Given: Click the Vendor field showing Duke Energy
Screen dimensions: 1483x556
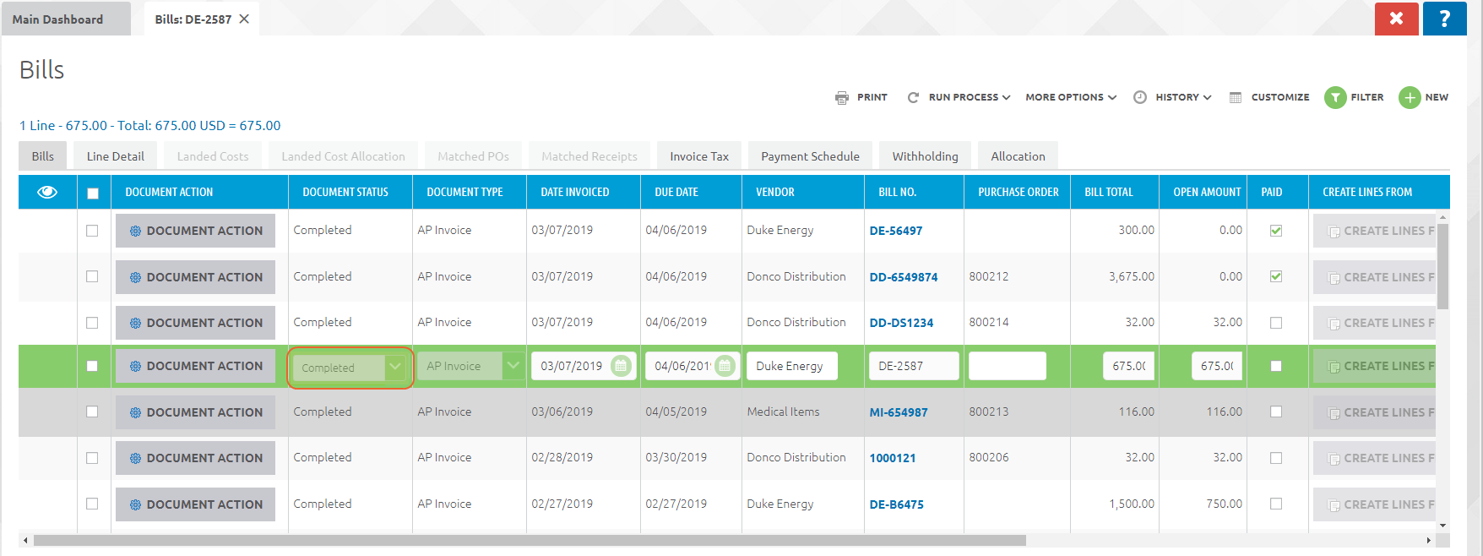Looking at the screenshot, I should 790,366.
